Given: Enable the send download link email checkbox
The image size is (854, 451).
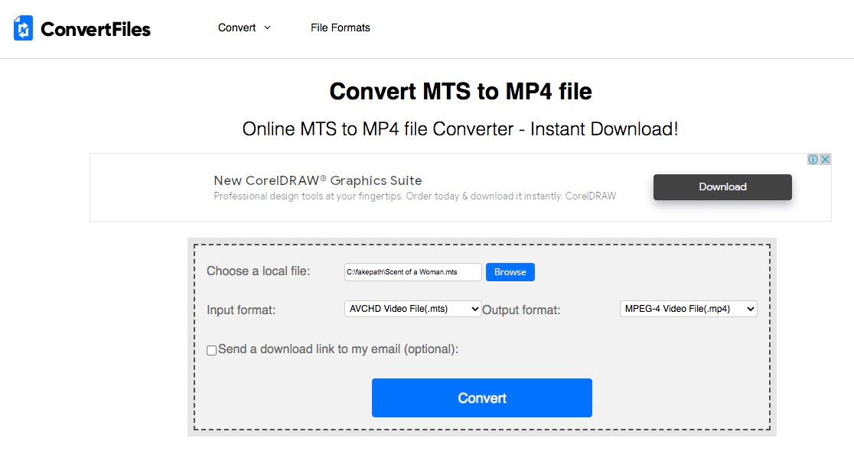Looking at the screenshot, I should click(x=212, y=350).
